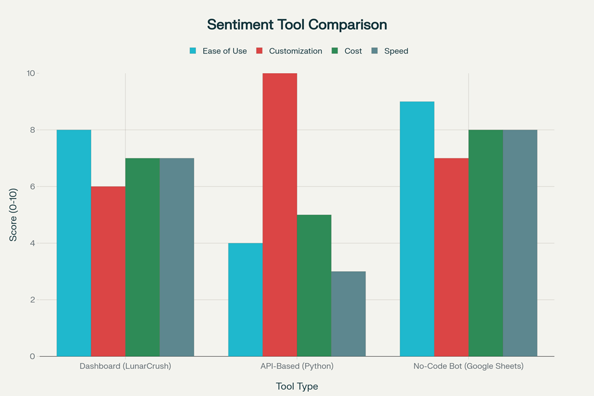Screen dimensions: 594x396
Task: Click the No-Code Bot (Google Sheets) axis label
Action: (468, 366)
